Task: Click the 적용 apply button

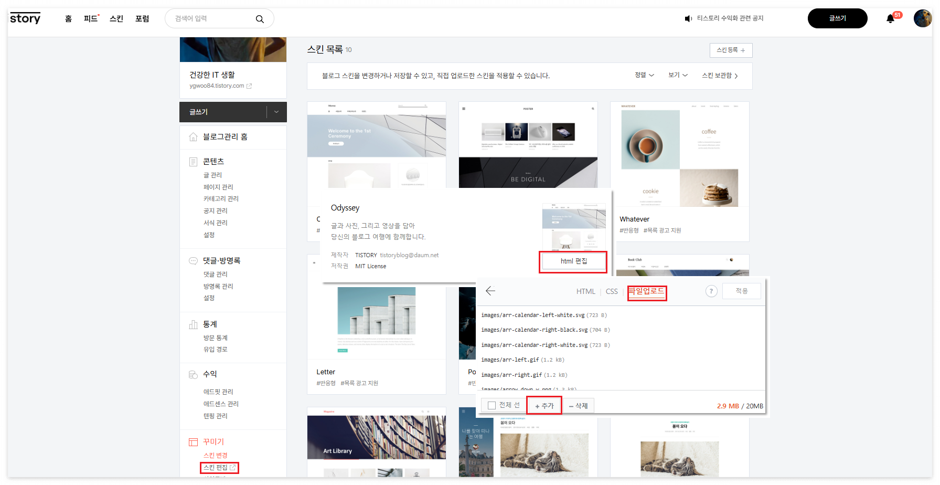Action: coord(741,291)
